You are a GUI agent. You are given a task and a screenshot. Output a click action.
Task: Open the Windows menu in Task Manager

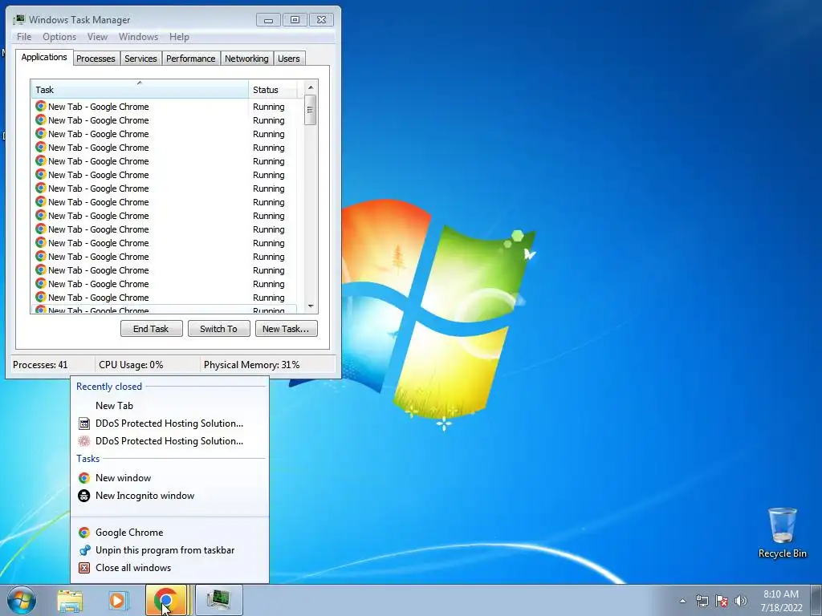(138, 37)
